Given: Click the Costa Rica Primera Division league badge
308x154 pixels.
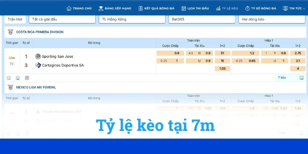Looking at the screenshot, I should pos(10,32).
